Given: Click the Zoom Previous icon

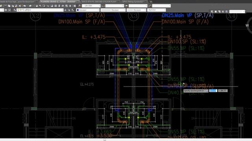Looking at the screenshot, I should click(x=48, y=6).
